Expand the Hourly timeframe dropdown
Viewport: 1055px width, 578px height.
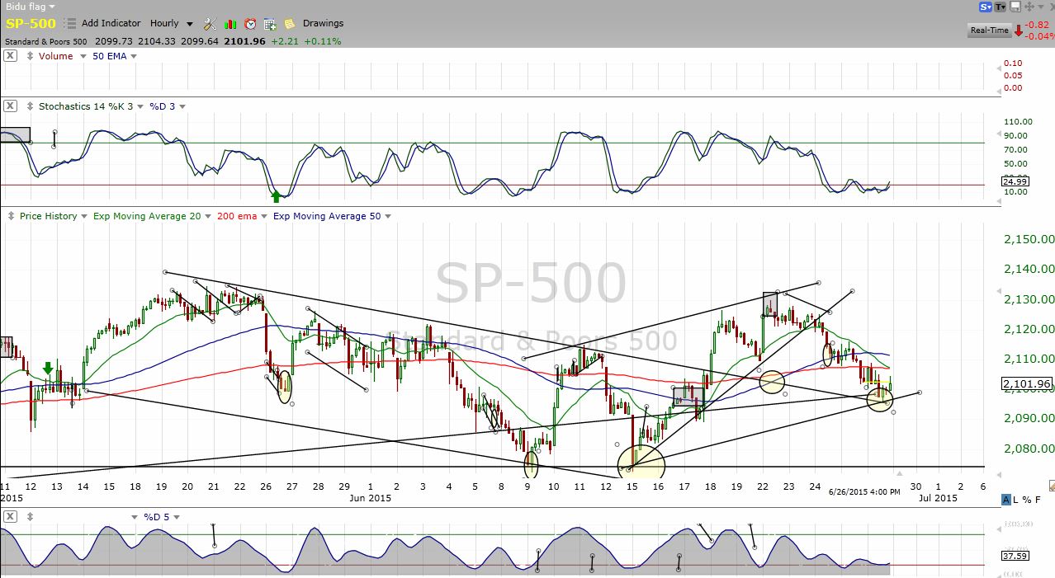tap(189, 24)
